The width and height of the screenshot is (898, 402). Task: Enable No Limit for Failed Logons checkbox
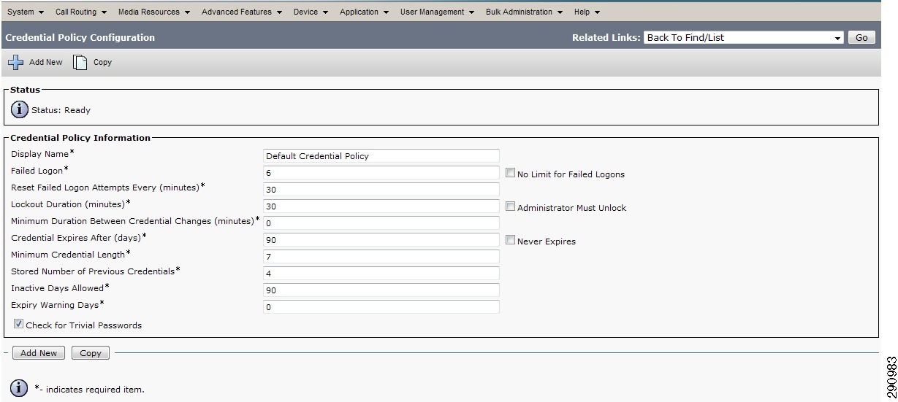click(x=511, y=173)
